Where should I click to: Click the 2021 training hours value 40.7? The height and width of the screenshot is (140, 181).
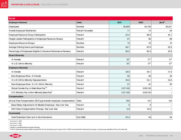[127, 47]
